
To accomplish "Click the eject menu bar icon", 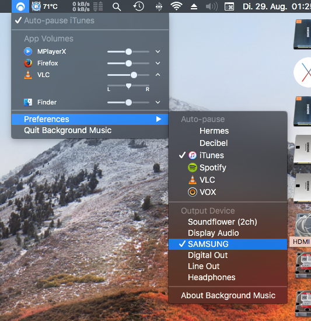I will coord(194,7).
